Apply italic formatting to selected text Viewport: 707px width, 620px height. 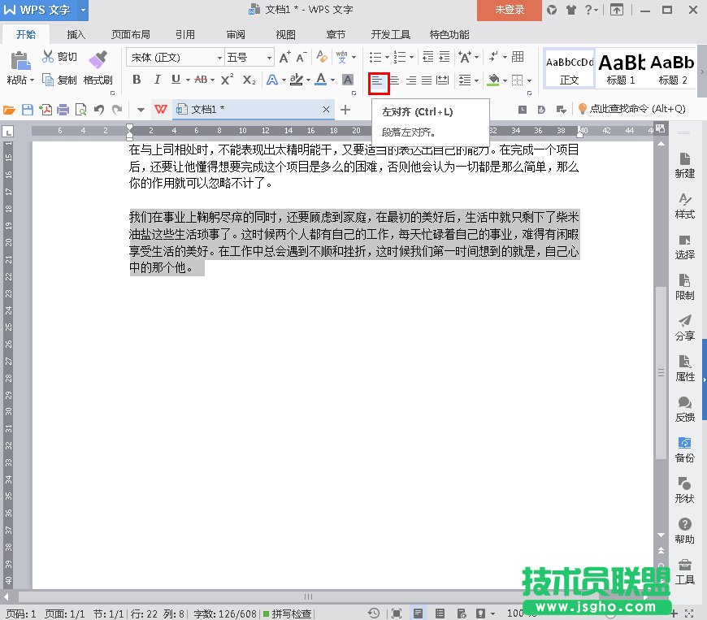(x=157, y=77)
